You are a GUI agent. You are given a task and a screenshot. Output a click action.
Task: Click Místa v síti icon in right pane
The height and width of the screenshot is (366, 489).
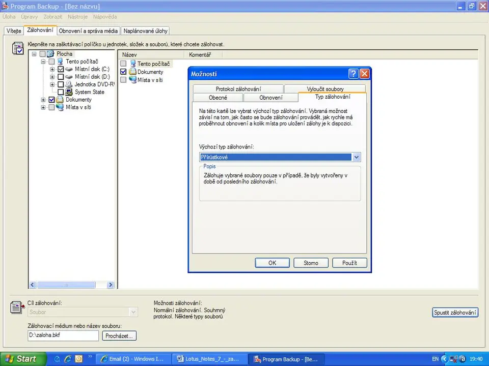132,80
